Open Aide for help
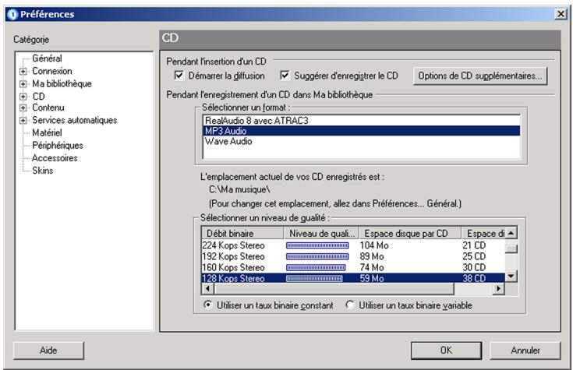 click(x=48, y=350)
